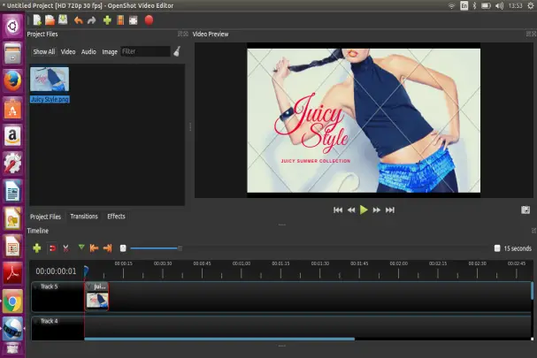Viewport: 537px width, 358px height.
Task: Open the system settings gear menu
Action: pyautogui.click(x=530, y=5)
